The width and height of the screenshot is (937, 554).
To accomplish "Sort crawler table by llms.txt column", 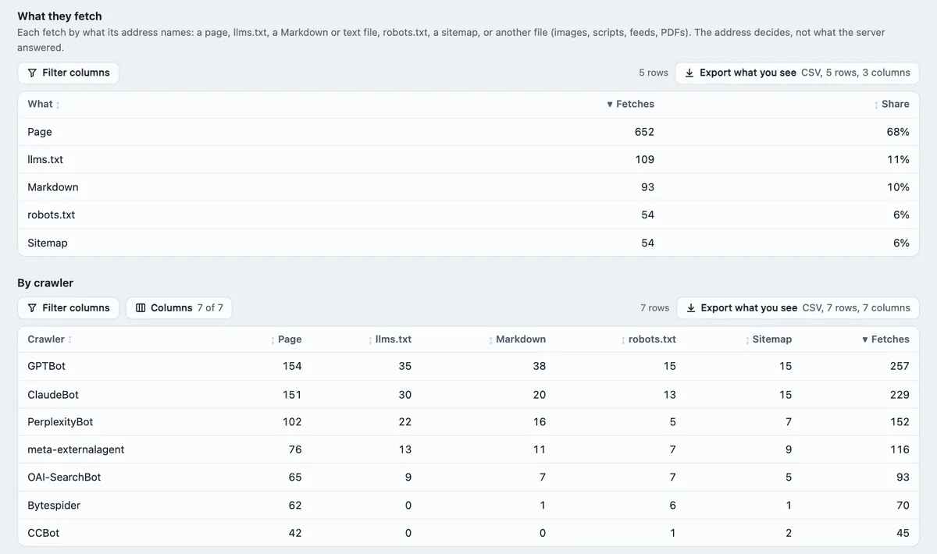I will 390,339.
